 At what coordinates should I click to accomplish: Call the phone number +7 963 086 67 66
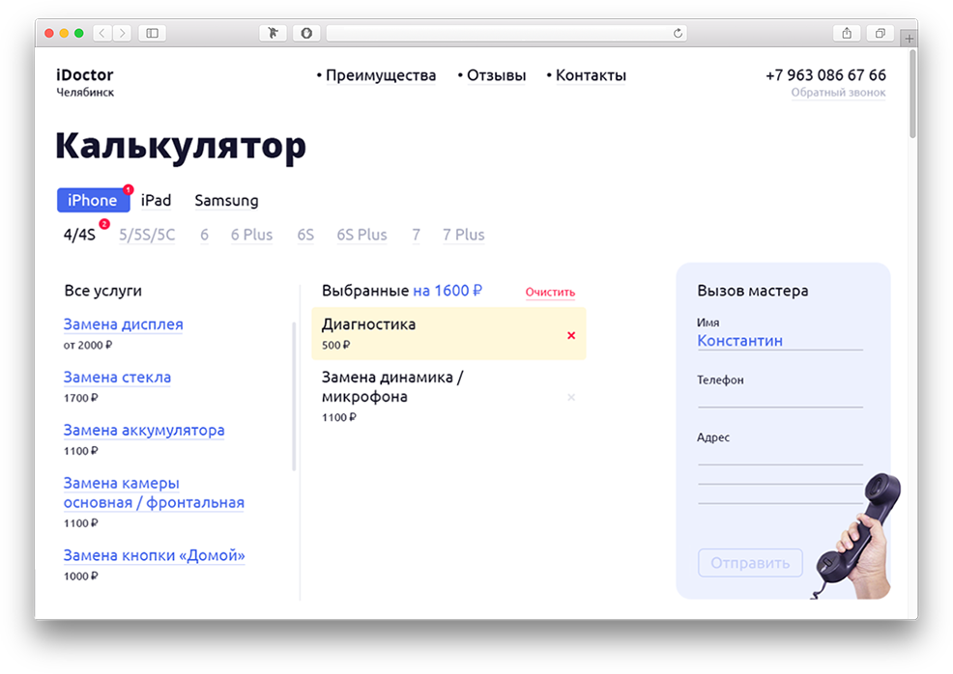pos(825,74)
